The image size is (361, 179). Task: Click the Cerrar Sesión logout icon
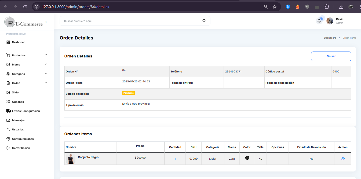[8, 148]
